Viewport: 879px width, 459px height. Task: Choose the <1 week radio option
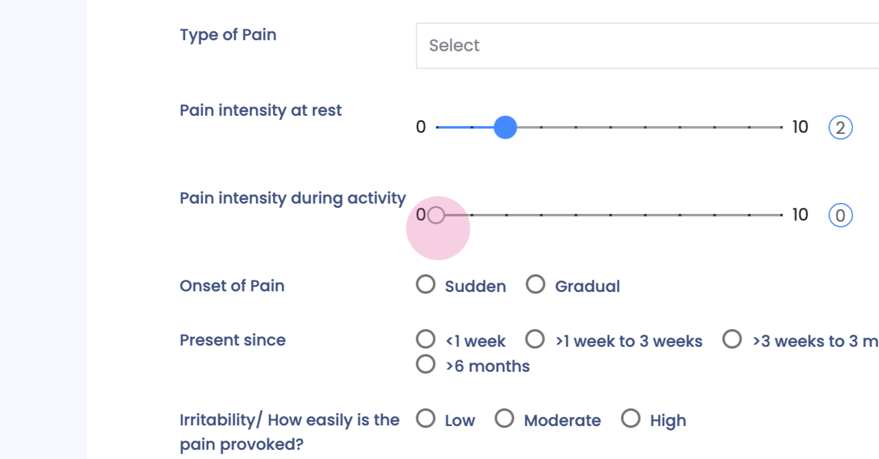tap(425, 339)
